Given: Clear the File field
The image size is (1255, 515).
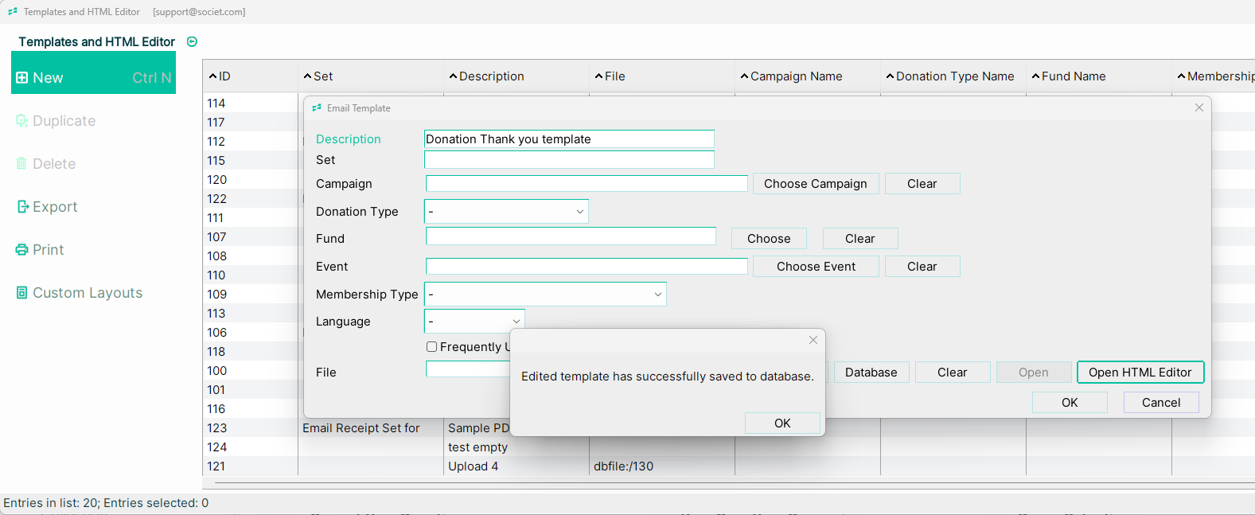Looking at the screenshot, I should [953, 373].
